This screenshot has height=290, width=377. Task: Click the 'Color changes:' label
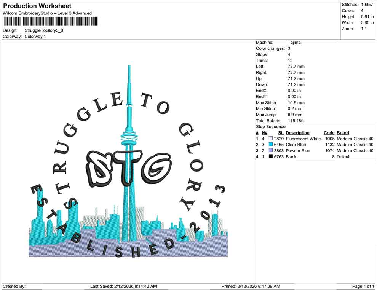pos(270,49)
